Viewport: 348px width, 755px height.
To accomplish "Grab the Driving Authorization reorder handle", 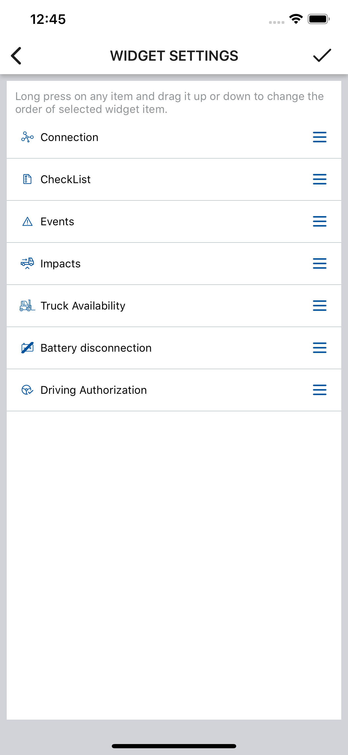I will pos(320,390).
